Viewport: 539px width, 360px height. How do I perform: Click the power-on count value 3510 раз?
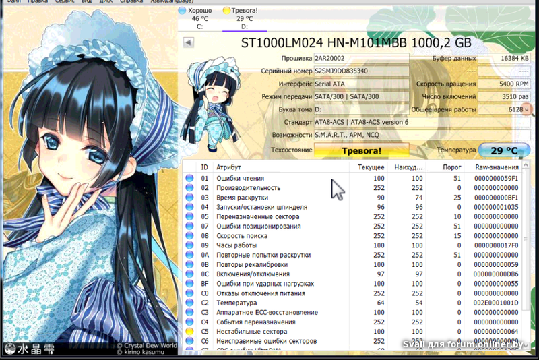[x=504, y=96]
